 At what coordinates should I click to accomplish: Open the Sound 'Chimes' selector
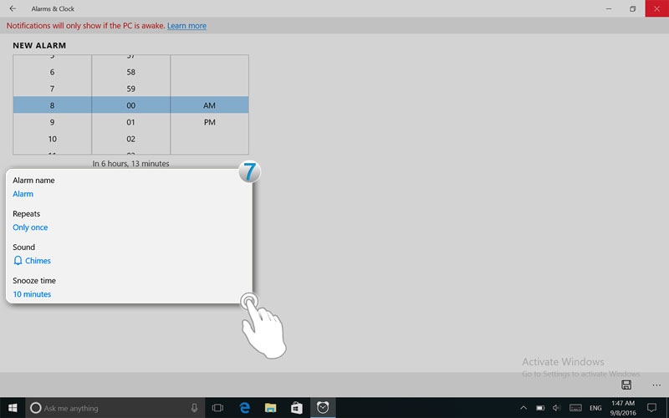[x=38, y=261]
